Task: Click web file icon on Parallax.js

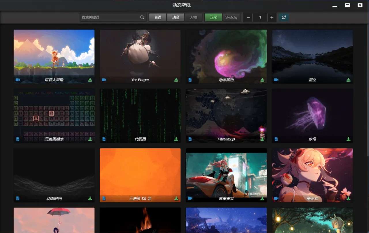Action: coord(190,139)
